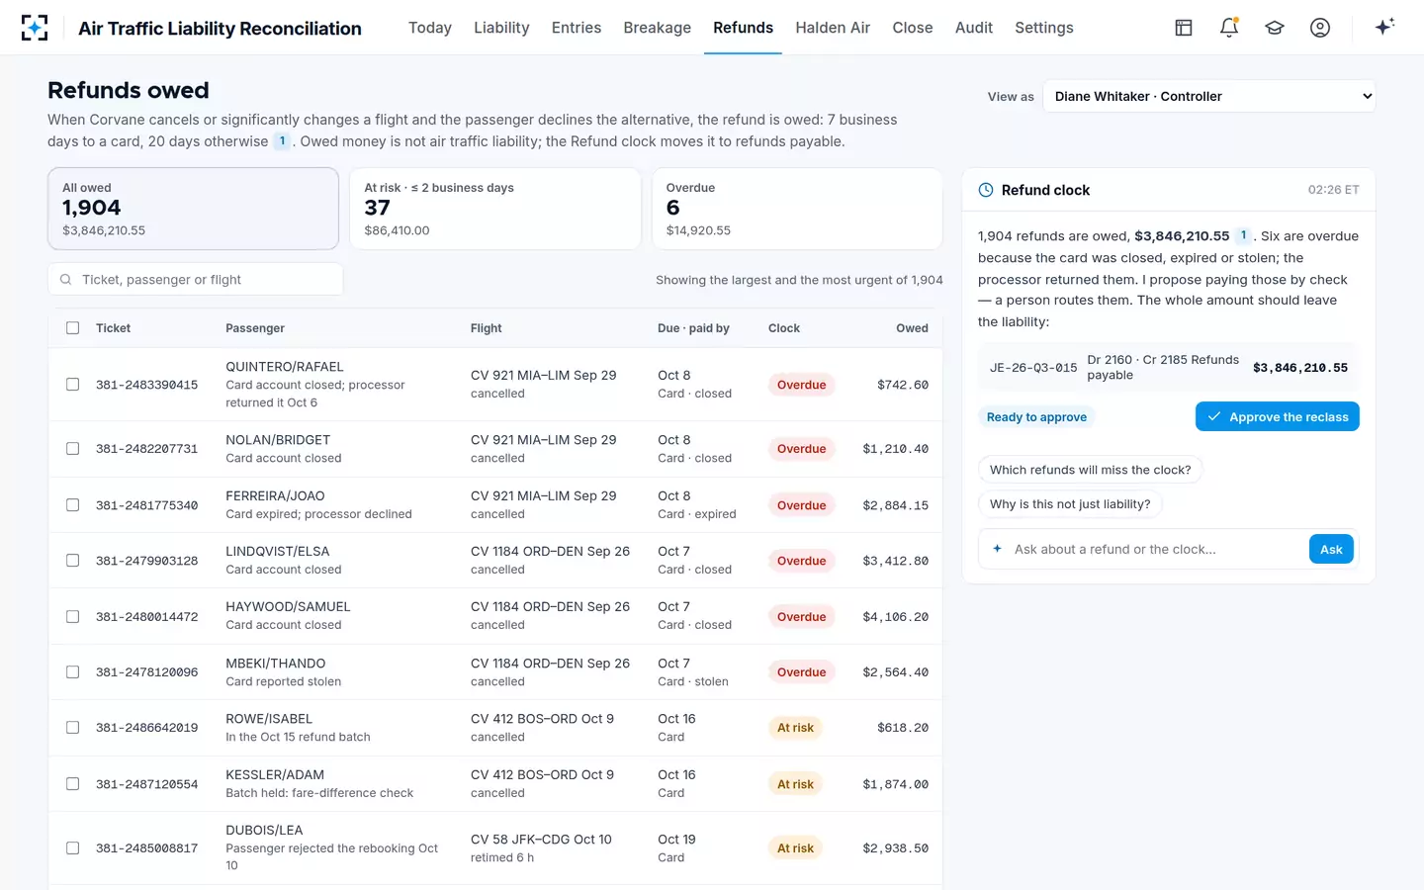
Task: Click At risk badge for KESSLER/ADAM
Action: coord(795,784)
